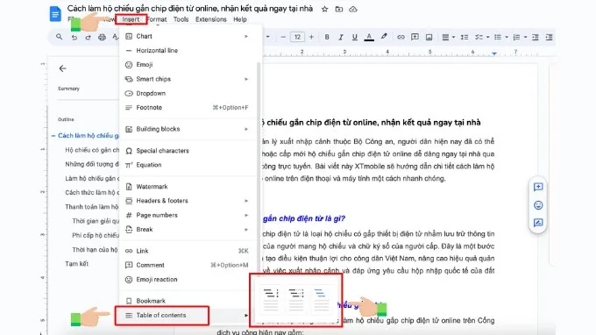This screenshot has width=596, height=335.
Task: Insert a Dropdown chip
Action: pos(188,93)
